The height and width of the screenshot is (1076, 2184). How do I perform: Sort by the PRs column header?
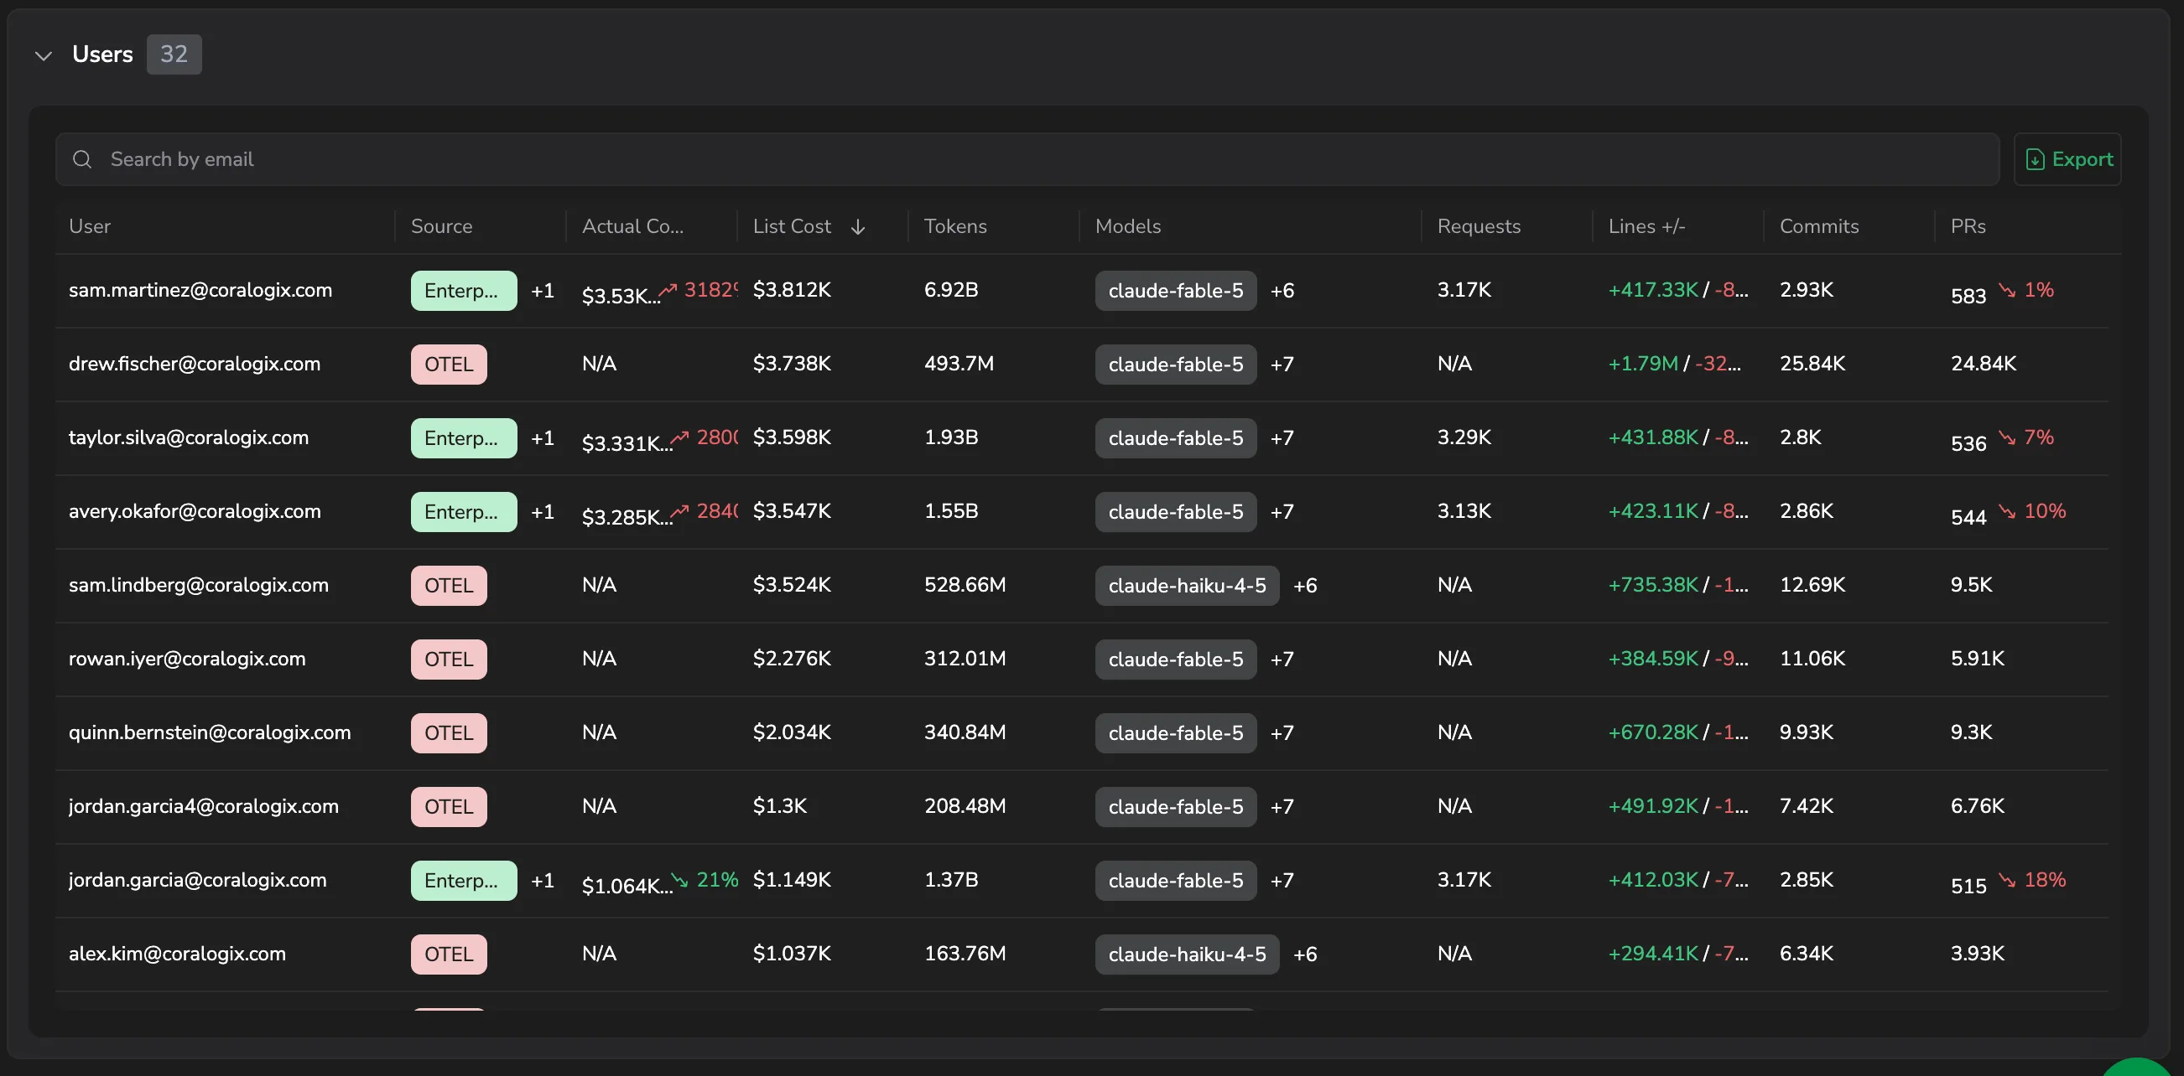pos(1968,226)
